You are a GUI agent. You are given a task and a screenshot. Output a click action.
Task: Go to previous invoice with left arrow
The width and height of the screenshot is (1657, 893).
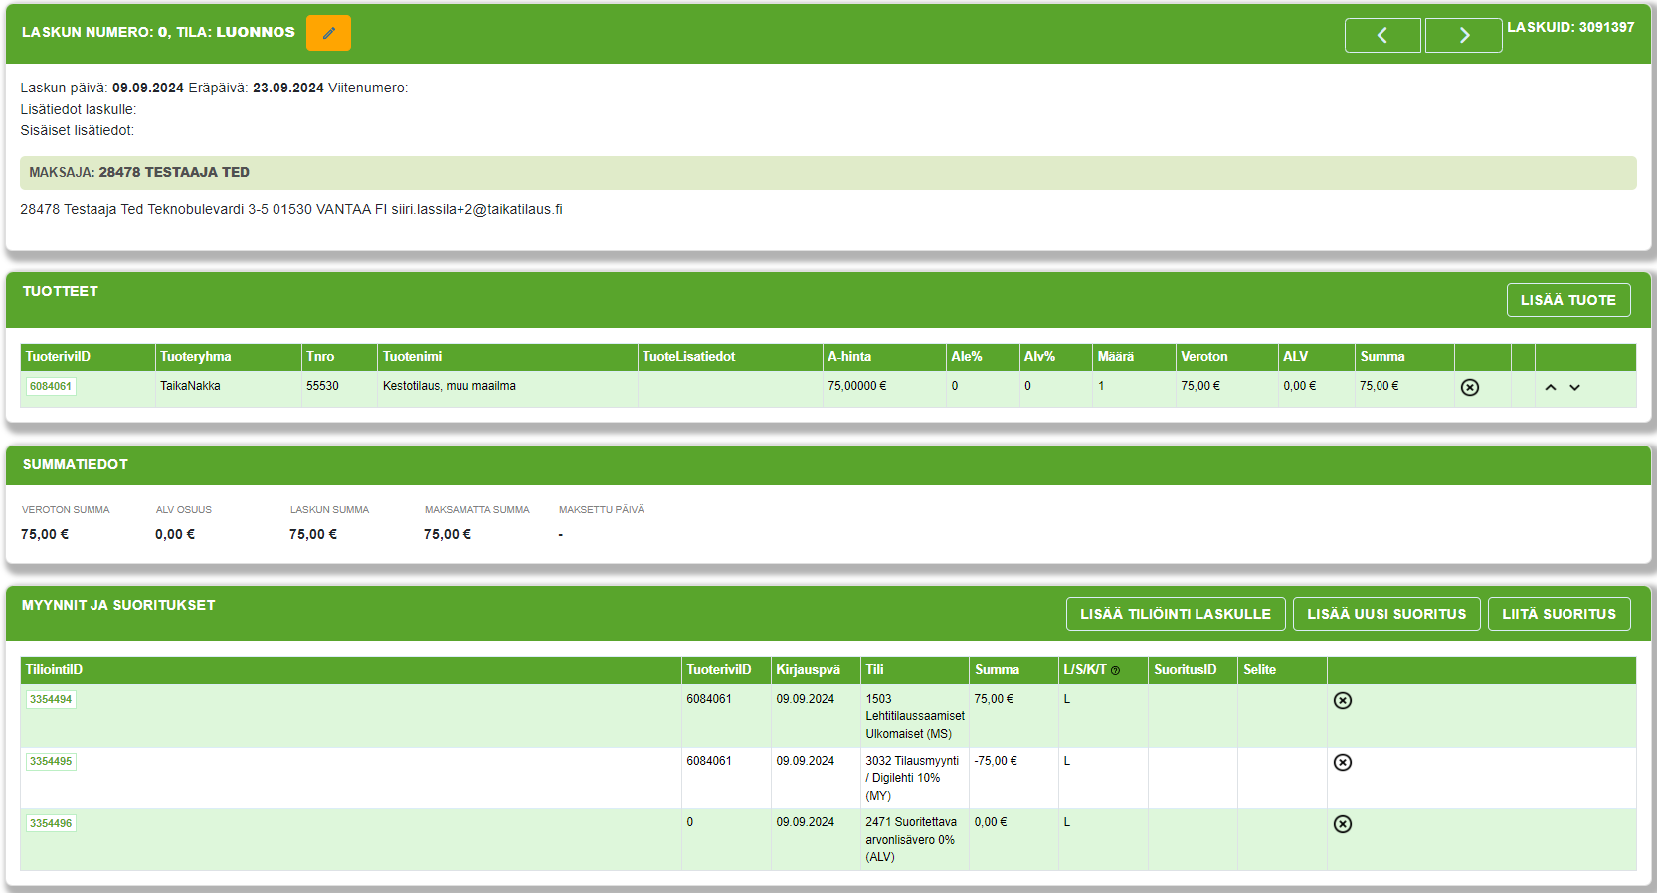1382,35
